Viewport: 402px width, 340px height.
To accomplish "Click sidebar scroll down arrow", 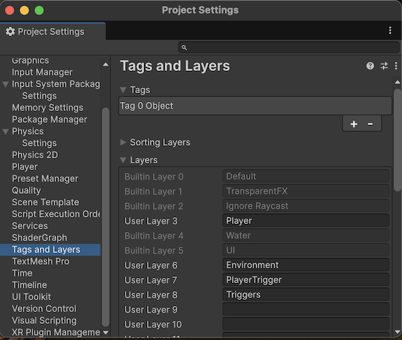I will tap(106, 333).
